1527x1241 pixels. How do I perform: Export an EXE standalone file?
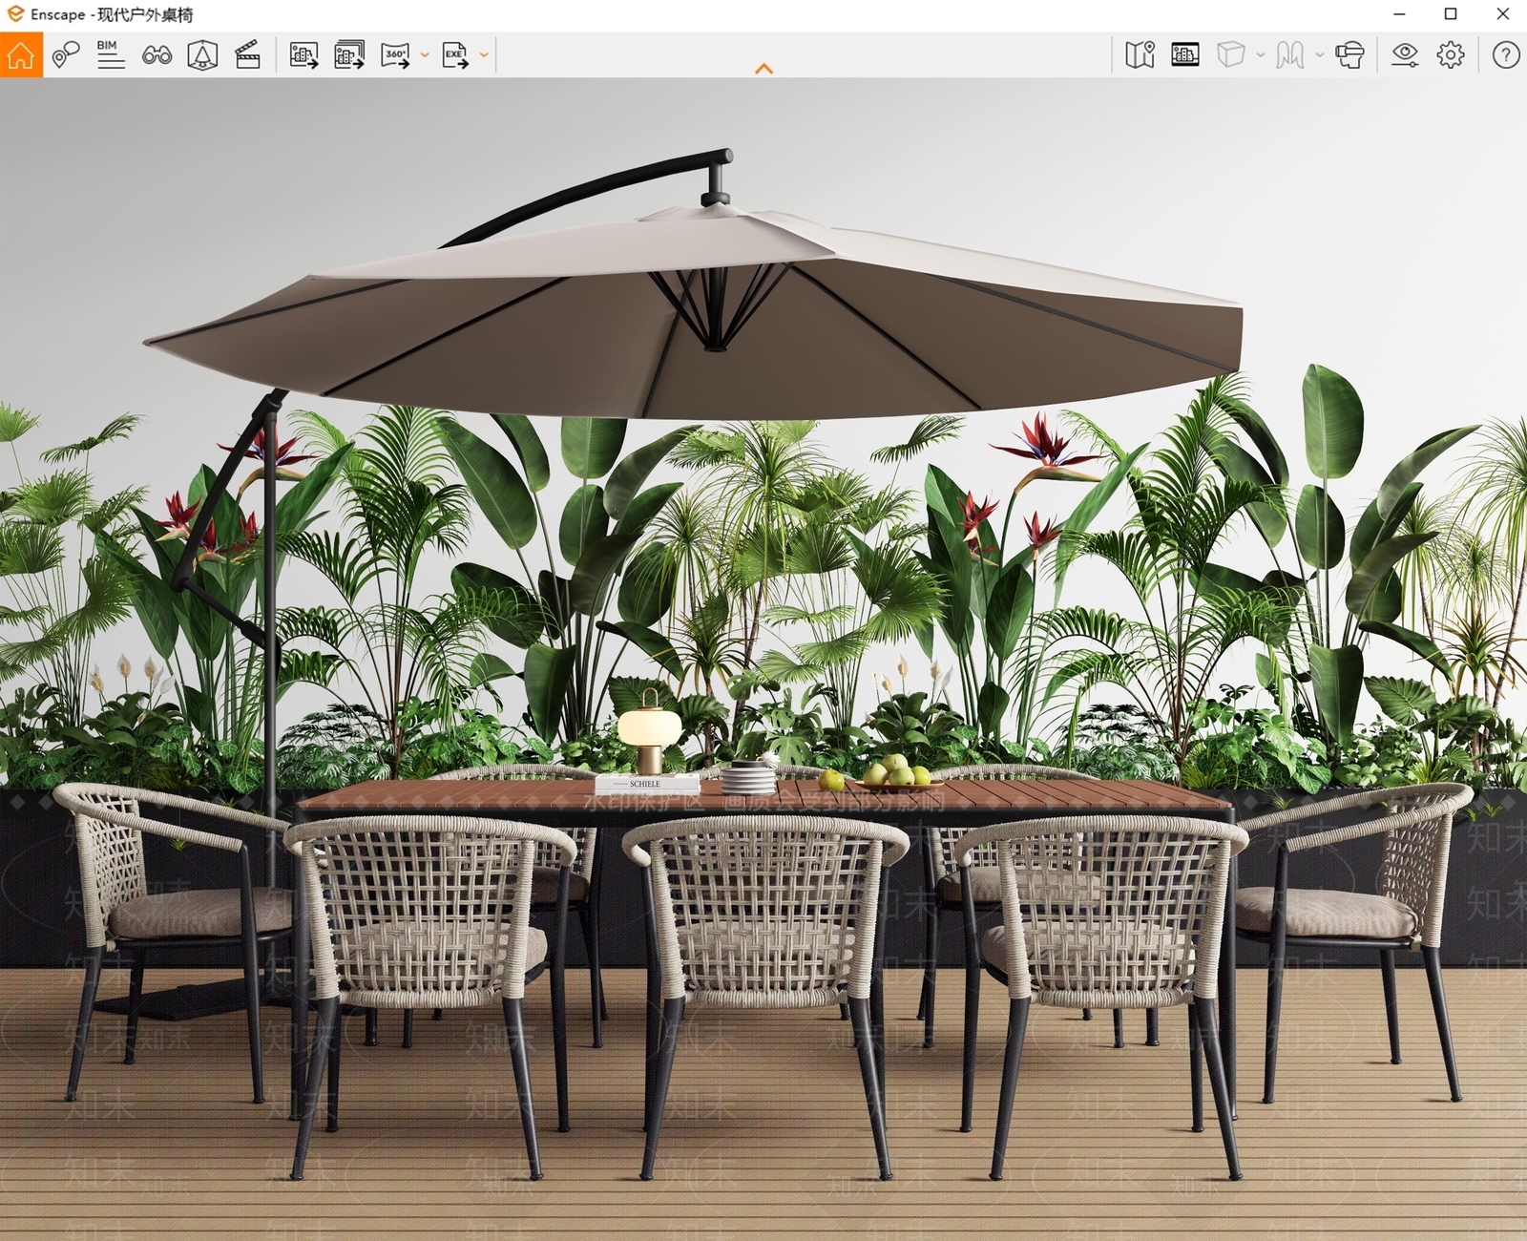[x=455, y=55]
